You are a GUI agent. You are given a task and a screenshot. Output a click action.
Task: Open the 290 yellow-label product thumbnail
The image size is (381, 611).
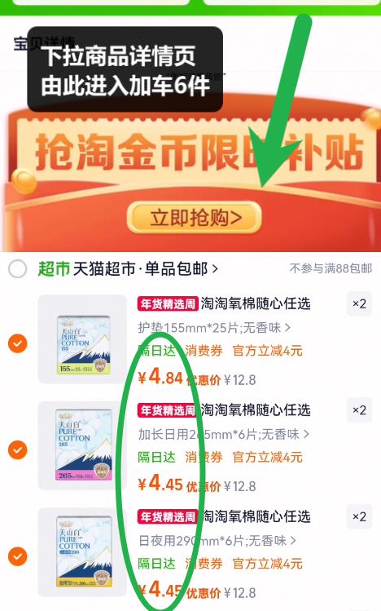82,551
